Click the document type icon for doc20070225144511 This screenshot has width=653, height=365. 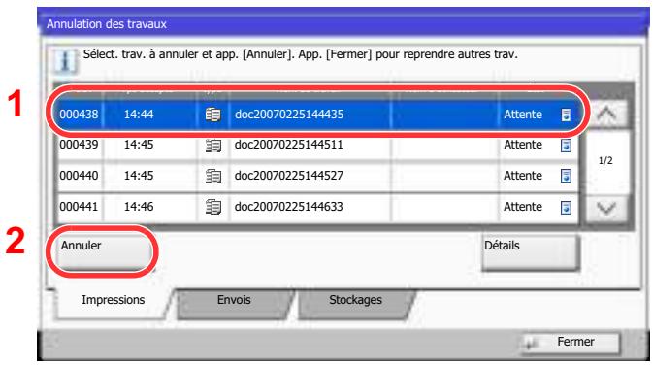(212, 146)
